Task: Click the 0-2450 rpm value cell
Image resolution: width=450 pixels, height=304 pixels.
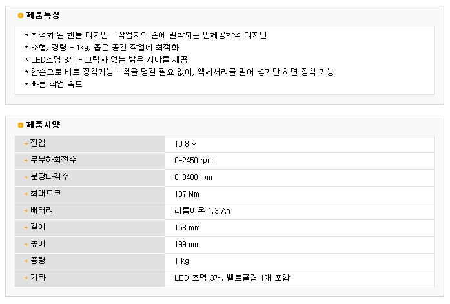Action: pyautogui.click(x=300, y=161)
